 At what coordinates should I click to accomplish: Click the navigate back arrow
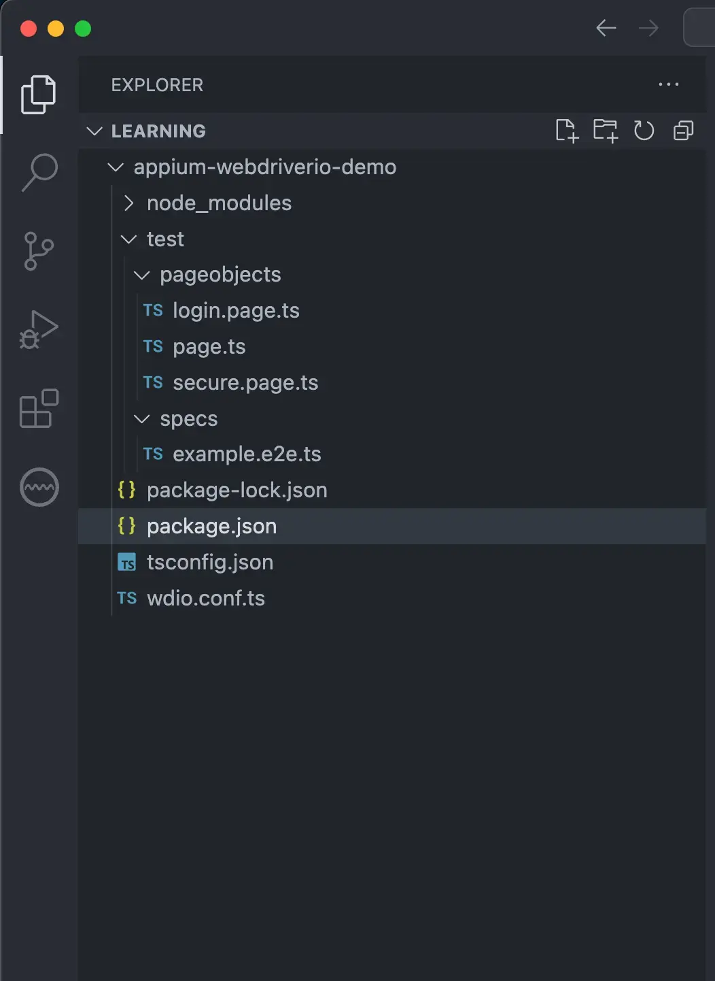(606, 28)
